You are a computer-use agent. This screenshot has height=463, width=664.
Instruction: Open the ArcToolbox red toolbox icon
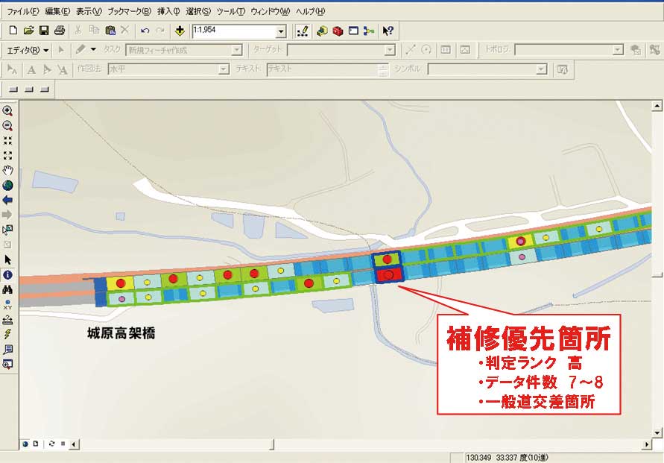click(x=338, y=31)
